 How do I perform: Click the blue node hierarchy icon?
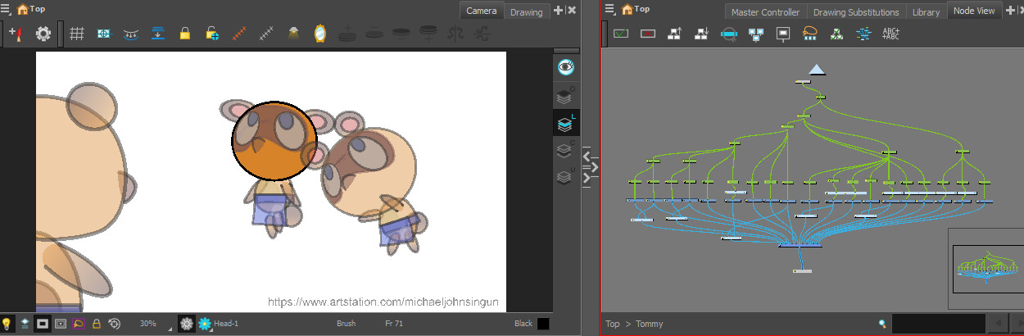coord(756,34)
